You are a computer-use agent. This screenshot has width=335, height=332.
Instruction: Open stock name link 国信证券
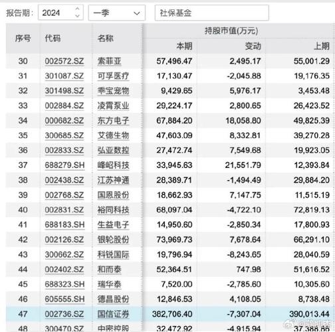pos(113,314)
